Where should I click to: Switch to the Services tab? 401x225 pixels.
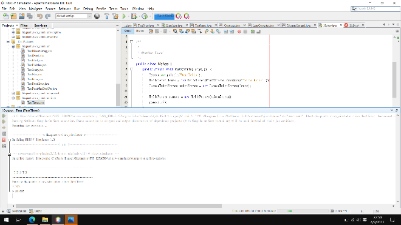coord(41,25)
